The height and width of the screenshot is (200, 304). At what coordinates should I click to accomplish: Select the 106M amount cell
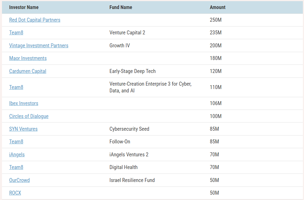(x=216, y=103)
